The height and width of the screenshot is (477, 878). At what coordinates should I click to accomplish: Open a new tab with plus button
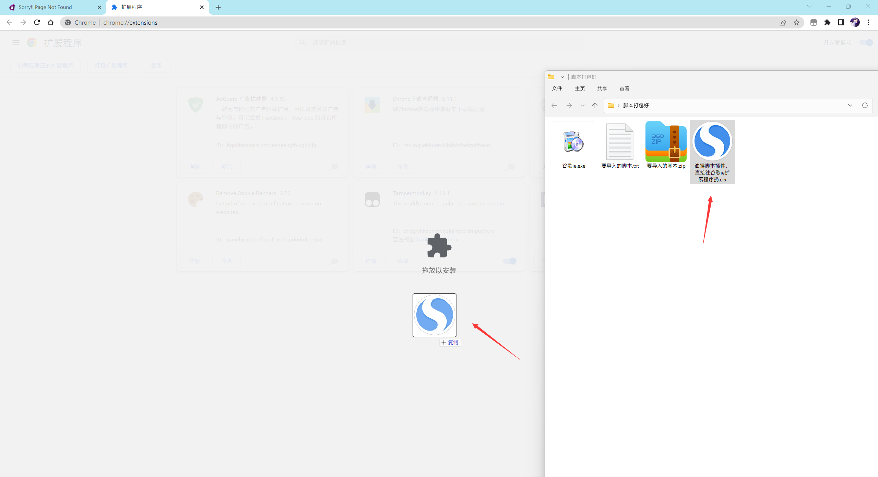click(218, 7)
